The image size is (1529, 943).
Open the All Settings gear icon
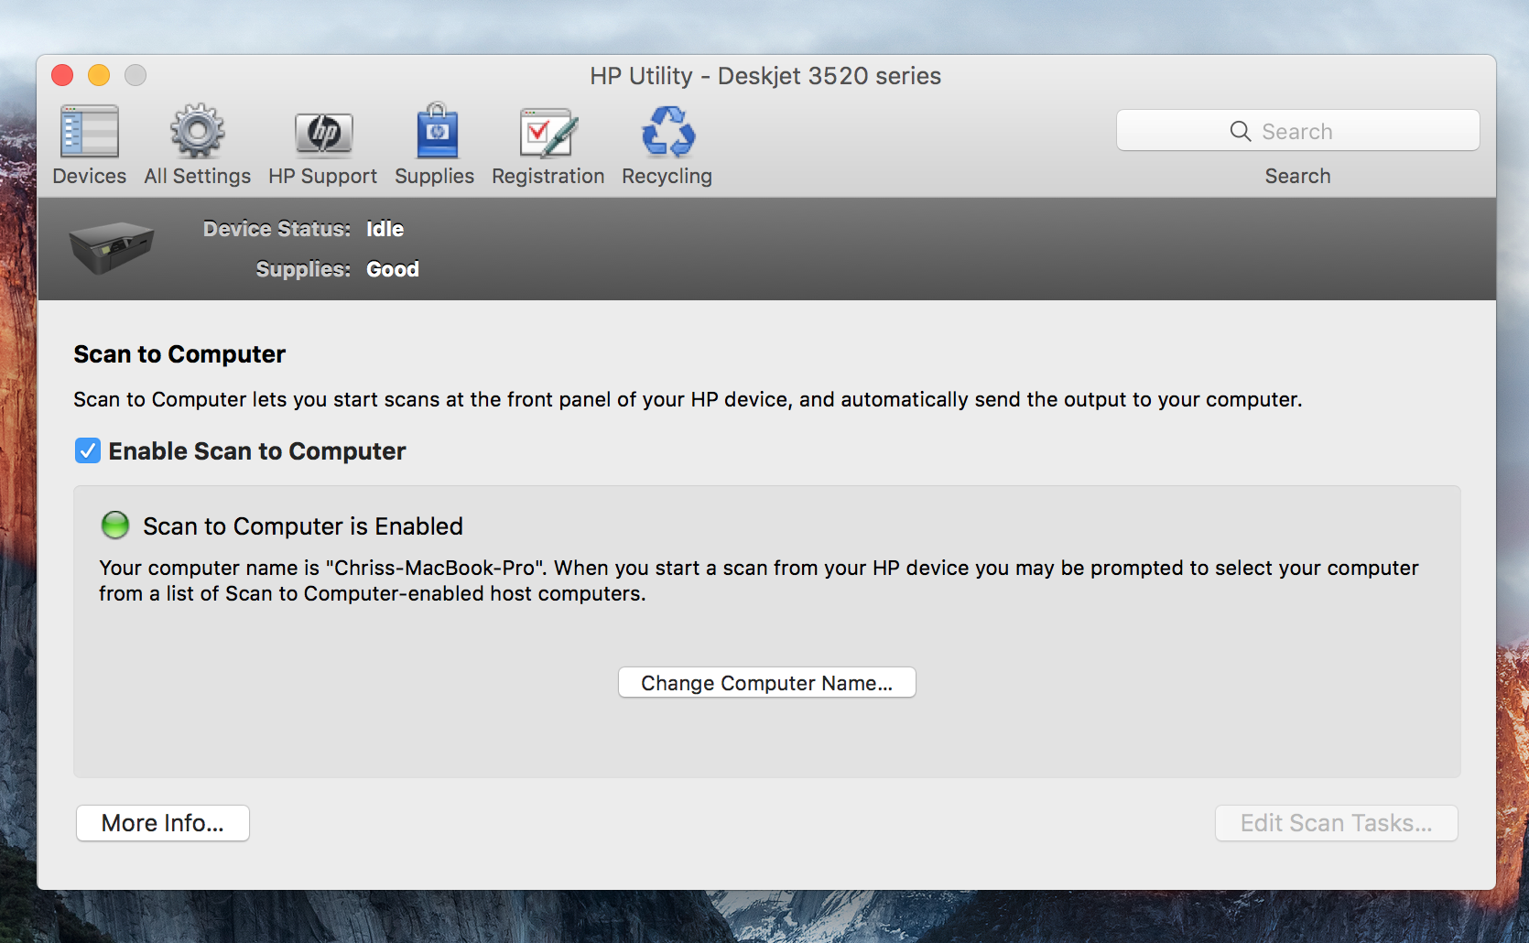click(x=197, y=132)
